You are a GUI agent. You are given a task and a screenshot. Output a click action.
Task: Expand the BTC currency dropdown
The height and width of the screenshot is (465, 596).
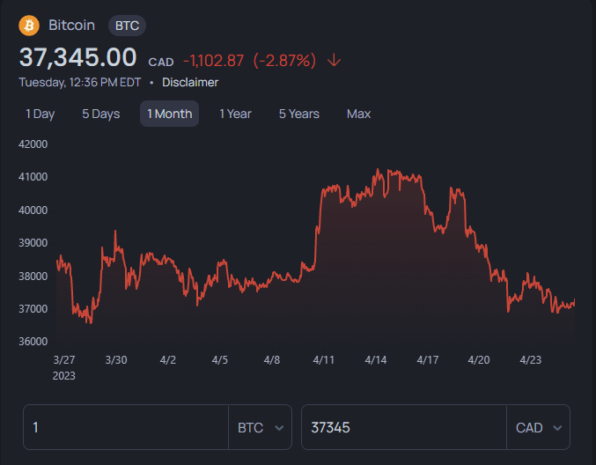click(x=261, y=427)
